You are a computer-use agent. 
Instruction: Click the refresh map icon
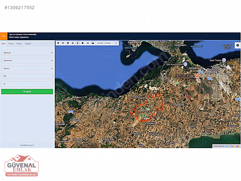click(68, 43)
